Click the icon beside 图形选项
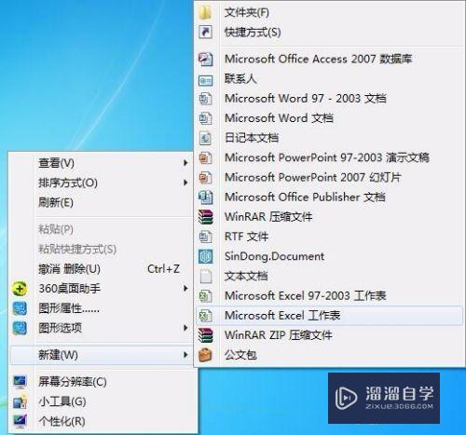This screenshot has height=435, width=466. pyautogui.click(x=20, y=328)
